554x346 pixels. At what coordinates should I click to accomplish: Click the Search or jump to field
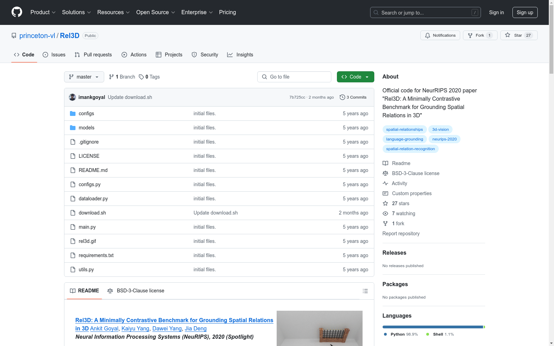(x=426, y=12)
